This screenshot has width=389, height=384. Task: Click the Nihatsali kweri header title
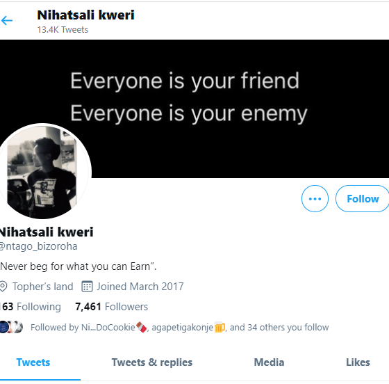pos(85,15)
